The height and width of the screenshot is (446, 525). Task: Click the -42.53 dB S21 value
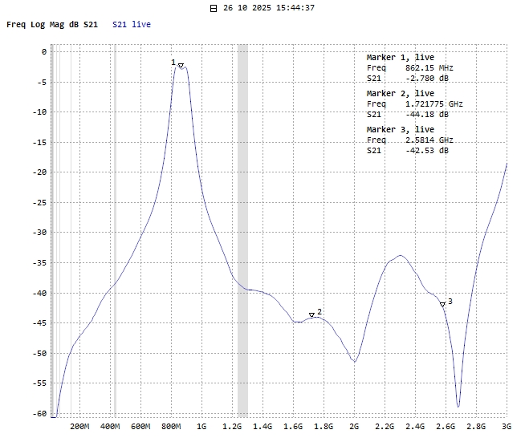pos(427,151)
